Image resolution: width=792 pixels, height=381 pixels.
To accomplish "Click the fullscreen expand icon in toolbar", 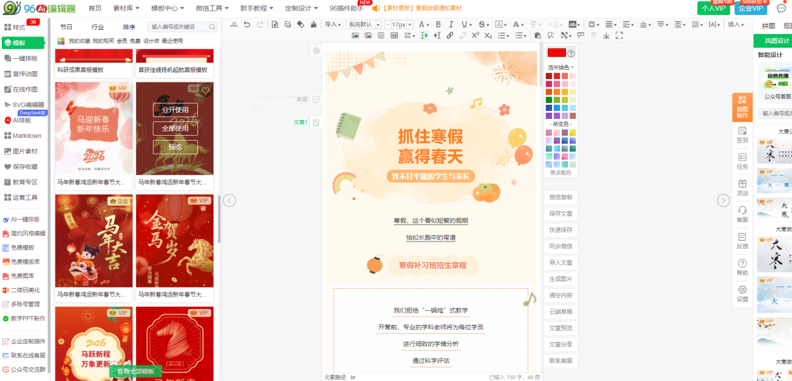I will pyautogui.click(x=618, y=35).
